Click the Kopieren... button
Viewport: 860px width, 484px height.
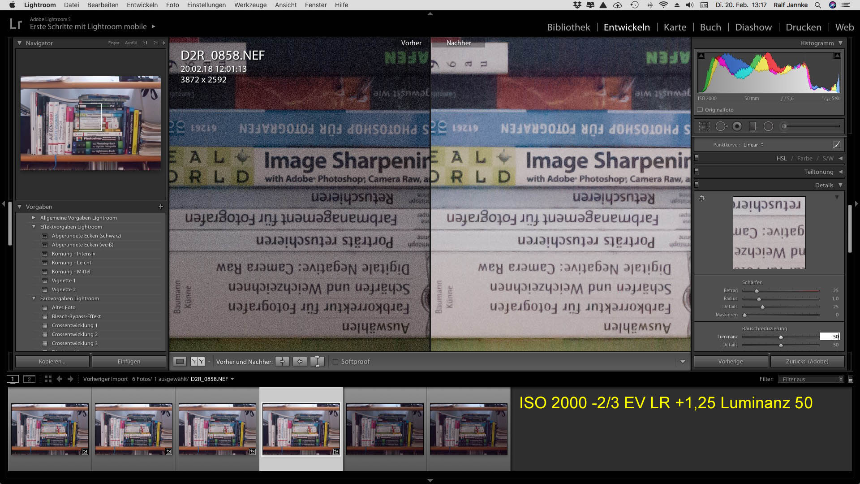52,362
